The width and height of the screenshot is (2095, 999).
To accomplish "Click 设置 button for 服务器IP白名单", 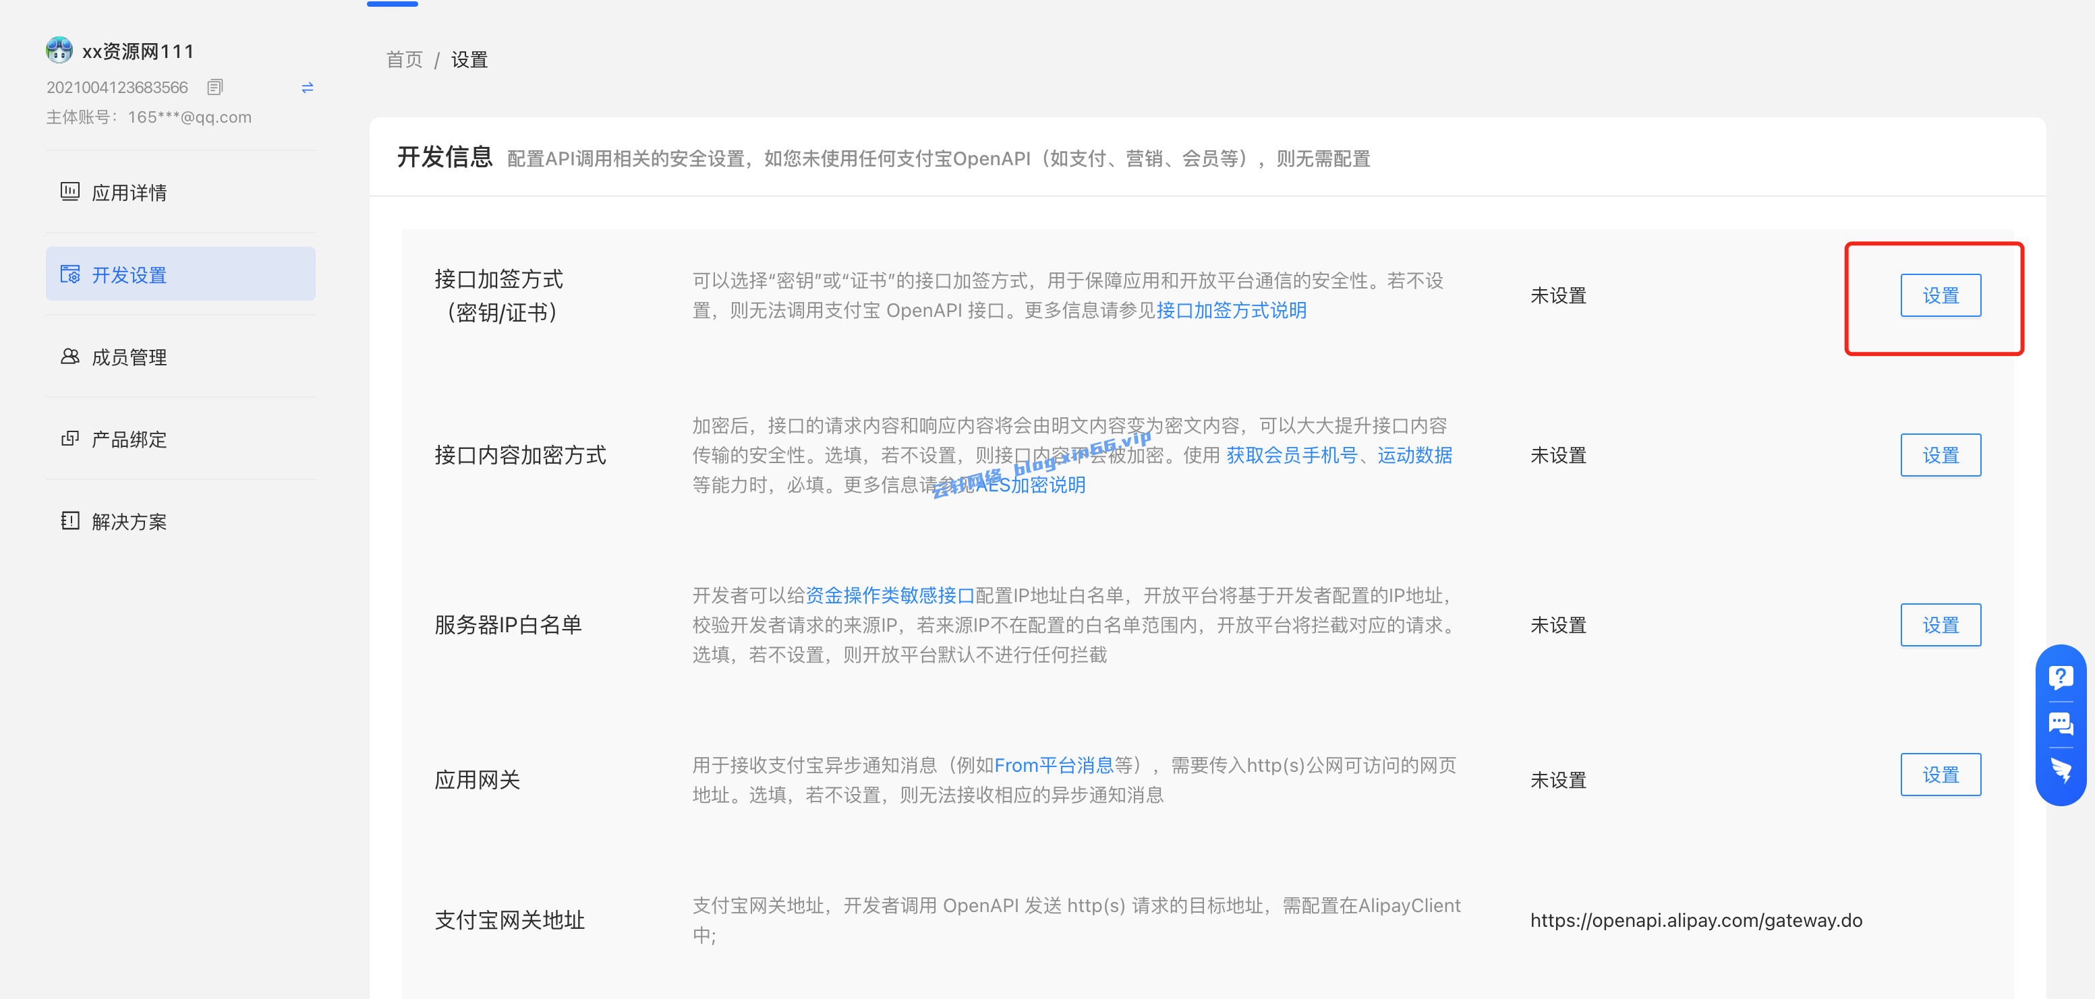I will pyautogui.click(x=1941, y=625).
